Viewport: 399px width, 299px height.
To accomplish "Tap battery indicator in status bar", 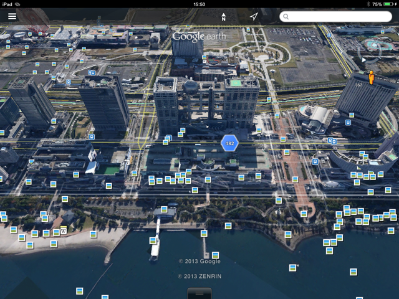I will [388, 4].
